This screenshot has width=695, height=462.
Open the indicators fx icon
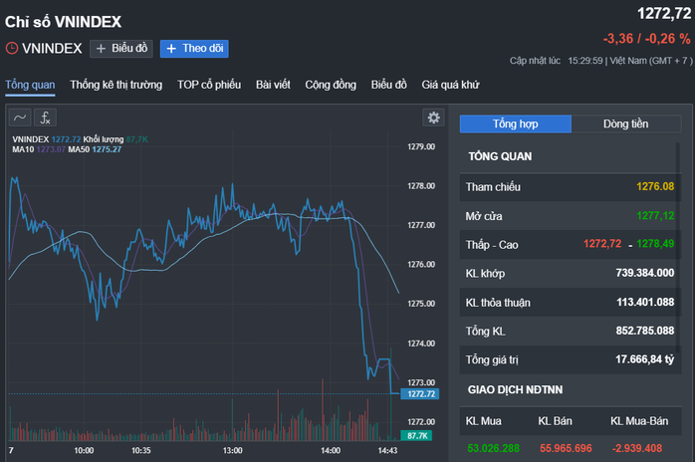45,117
